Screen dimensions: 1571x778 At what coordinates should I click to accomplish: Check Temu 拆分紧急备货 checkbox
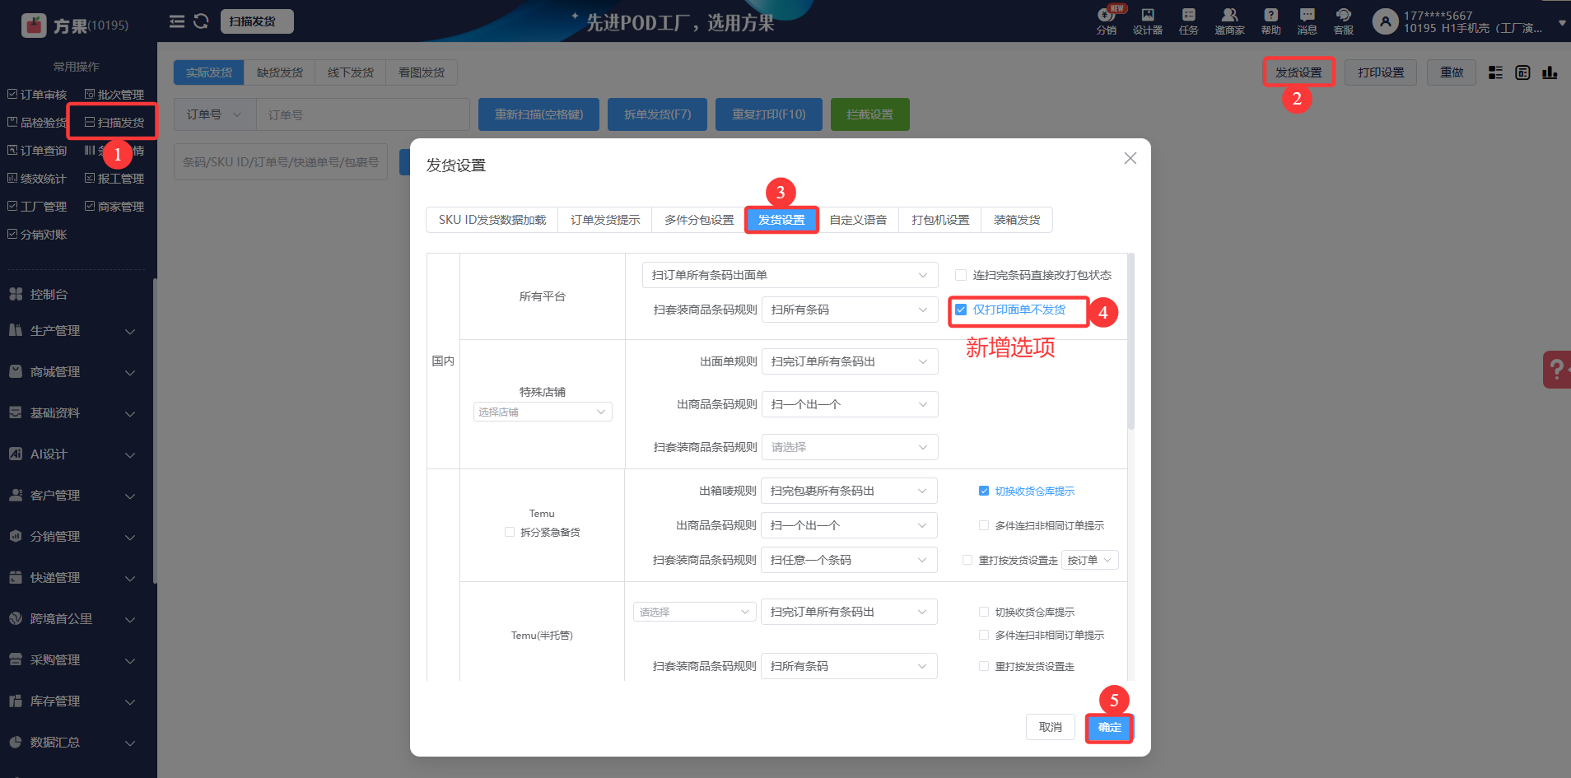click(x=510, y=532)
